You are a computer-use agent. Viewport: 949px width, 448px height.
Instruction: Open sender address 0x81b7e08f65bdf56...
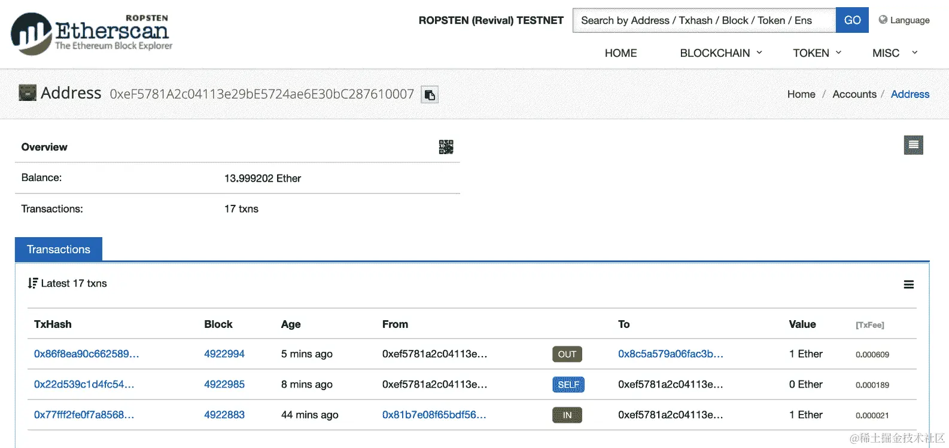coord(434,415)
